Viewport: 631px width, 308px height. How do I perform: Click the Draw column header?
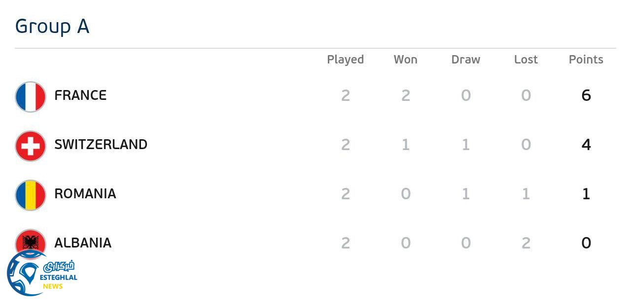pyautogui.click(x=465, y=60)
